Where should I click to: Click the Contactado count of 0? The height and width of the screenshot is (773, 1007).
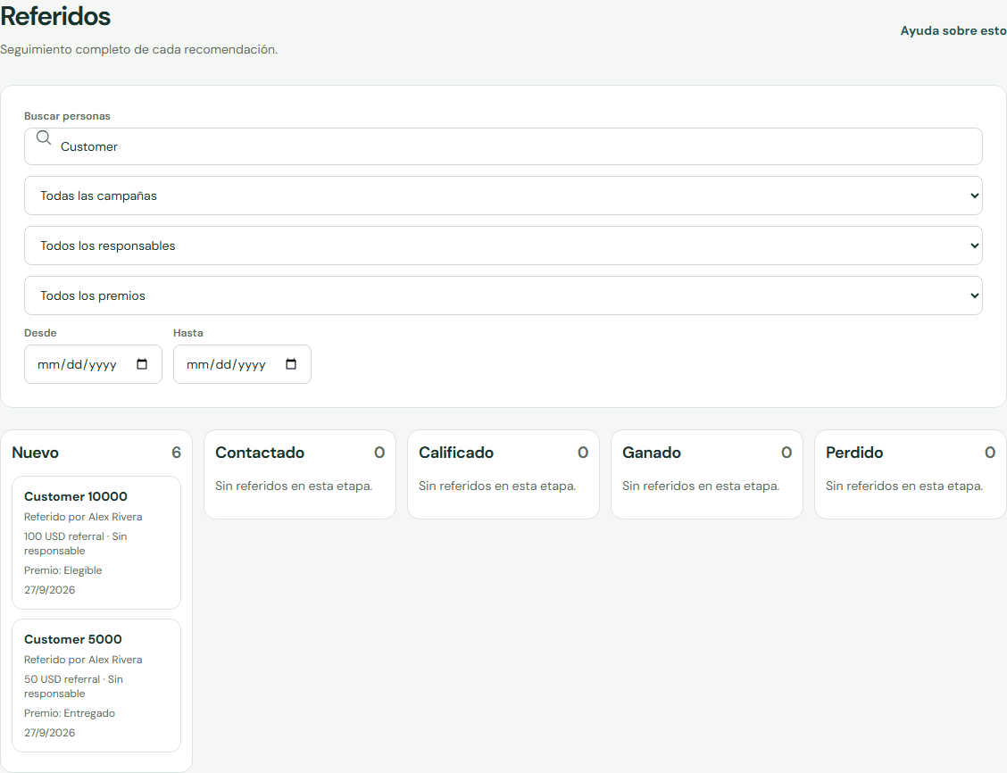[379, 453]
